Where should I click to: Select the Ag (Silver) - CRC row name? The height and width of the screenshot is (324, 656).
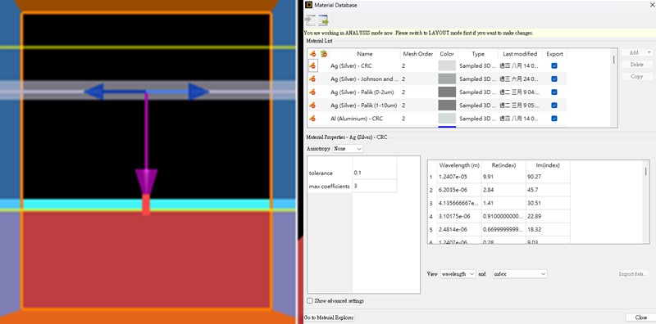coord(351,65)
